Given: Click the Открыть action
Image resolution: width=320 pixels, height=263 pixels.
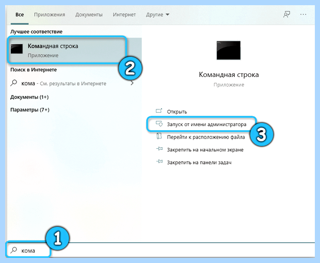Looking at the screenshot, I should (177, 112).
